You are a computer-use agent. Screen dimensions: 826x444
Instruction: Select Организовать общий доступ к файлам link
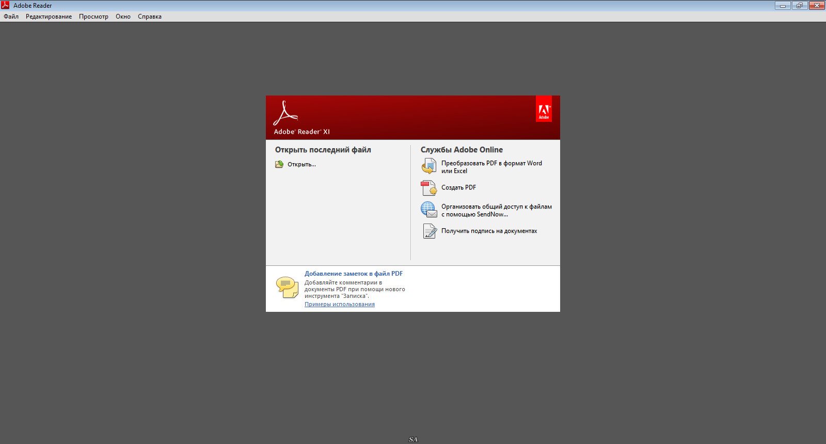[497, 210]
